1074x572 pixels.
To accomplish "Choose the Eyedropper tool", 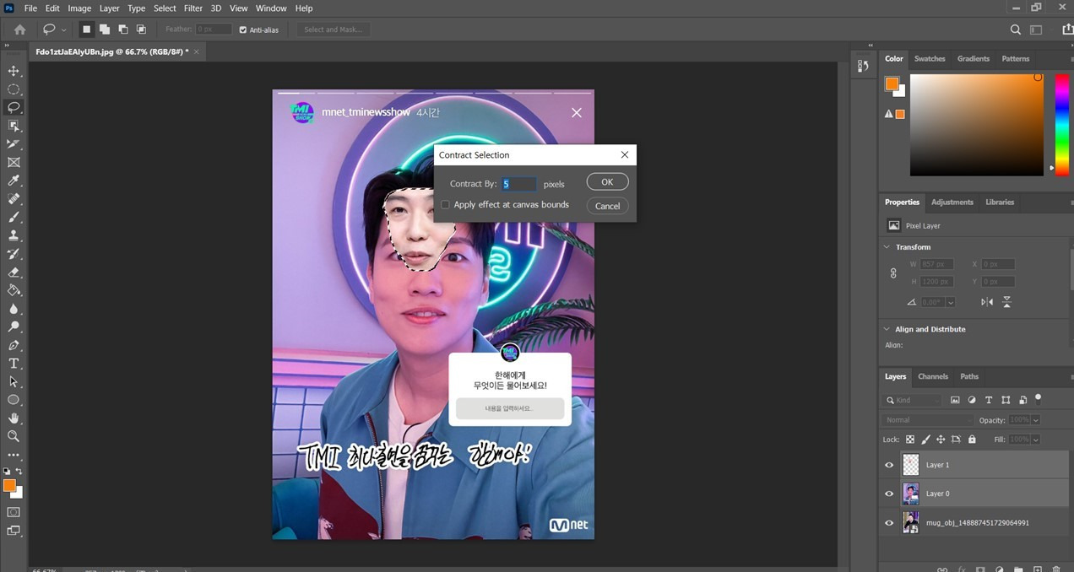I will (x=14, y=180).
